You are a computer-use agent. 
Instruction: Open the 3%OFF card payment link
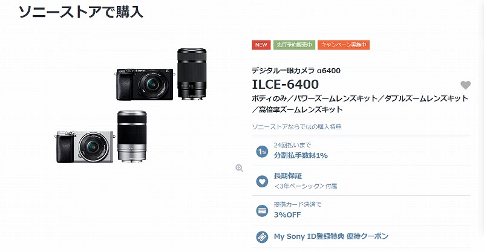pos(287,215)
